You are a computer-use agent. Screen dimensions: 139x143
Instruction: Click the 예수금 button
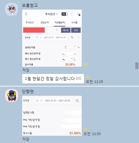pyautogui.click(x=66, y=30)
